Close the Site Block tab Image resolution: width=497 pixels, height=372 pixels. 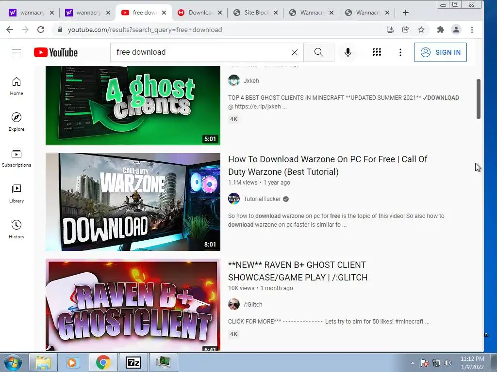pyautogui.click(x=276, y=13)
